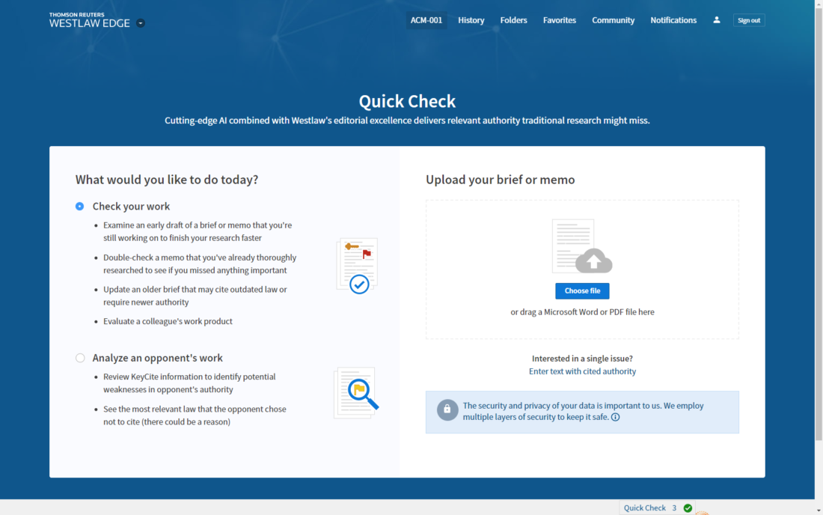The width and height of the screenshot is (823, 515).
Task: Open the Community menu item
Action: pos(613,20)
